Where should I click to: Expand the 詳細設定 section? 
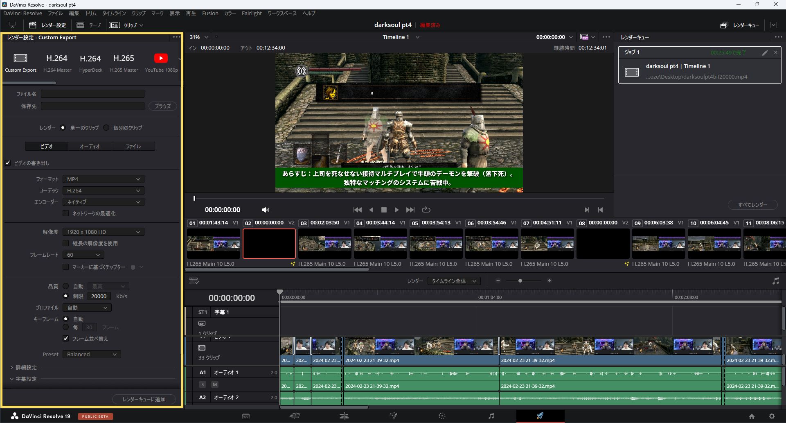coord(23,367)
